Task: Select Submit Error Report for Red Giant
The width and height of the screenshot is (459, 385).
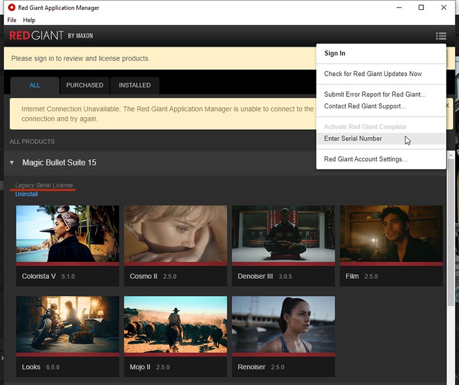Action: coord(375,94)
